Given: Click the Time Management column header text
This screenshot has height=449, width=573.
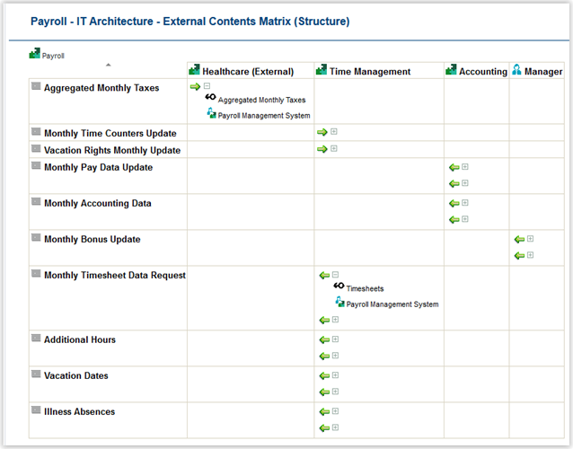Looking at the screenshot, I should coord(370,72).
